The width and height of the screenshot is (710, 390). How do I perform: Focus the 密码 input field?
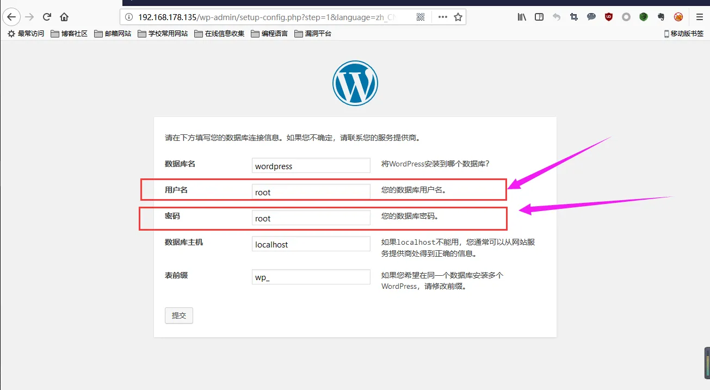(x=311, y=218)
